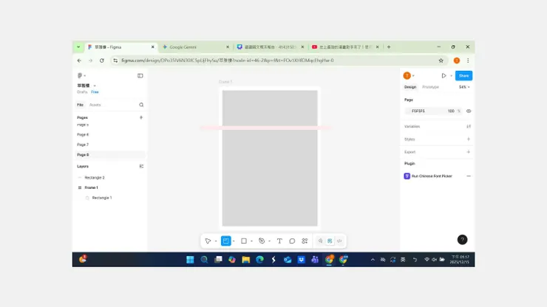Switch to the YouTube browser tab
This screenshot has height=307, width=547.
[345, 47]
